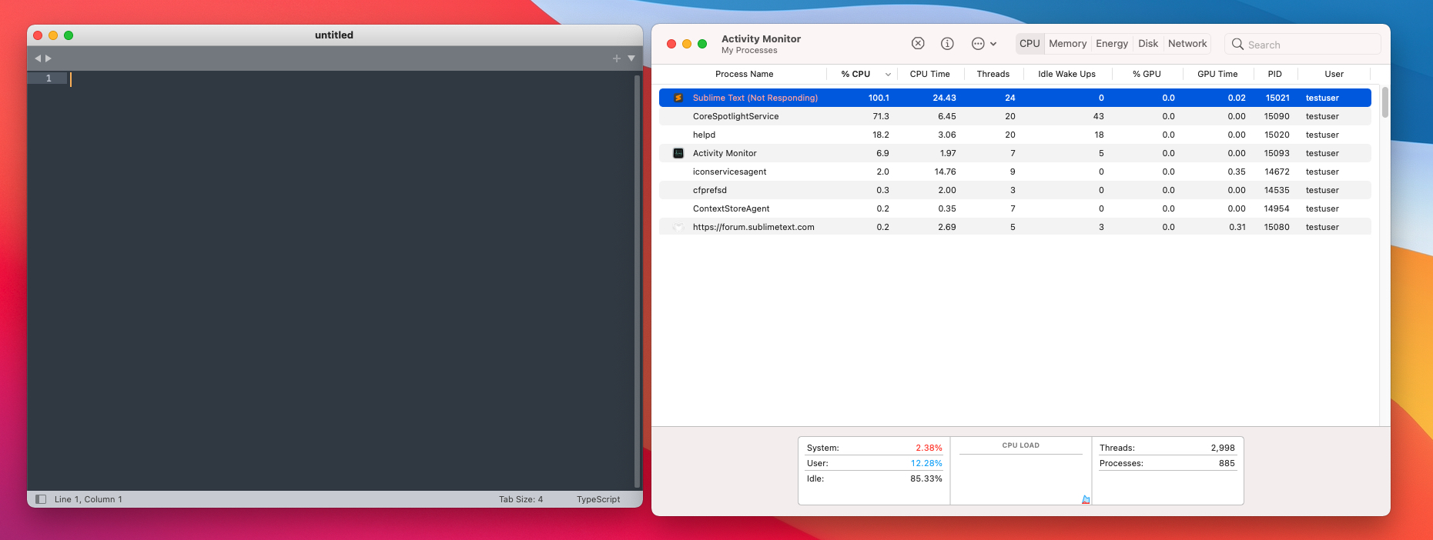Click the System: 2.38% value
1433x540 pixels.
click(929, 448)
